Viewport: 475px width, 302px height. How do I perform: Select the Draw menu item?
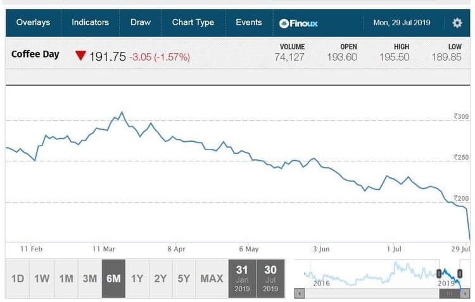click(141, 22)
